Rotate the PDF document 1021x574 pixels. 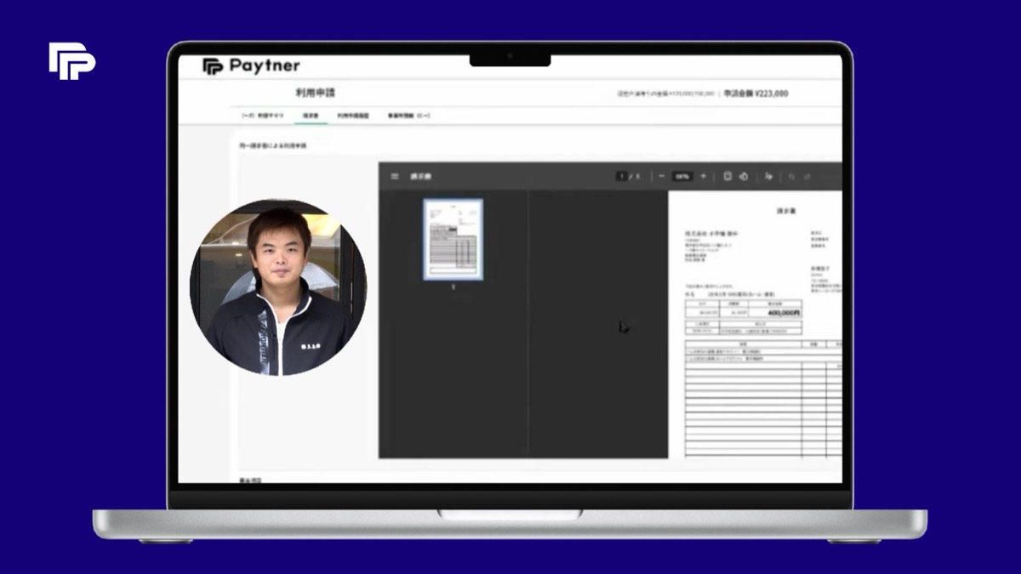tap(744, 176)
